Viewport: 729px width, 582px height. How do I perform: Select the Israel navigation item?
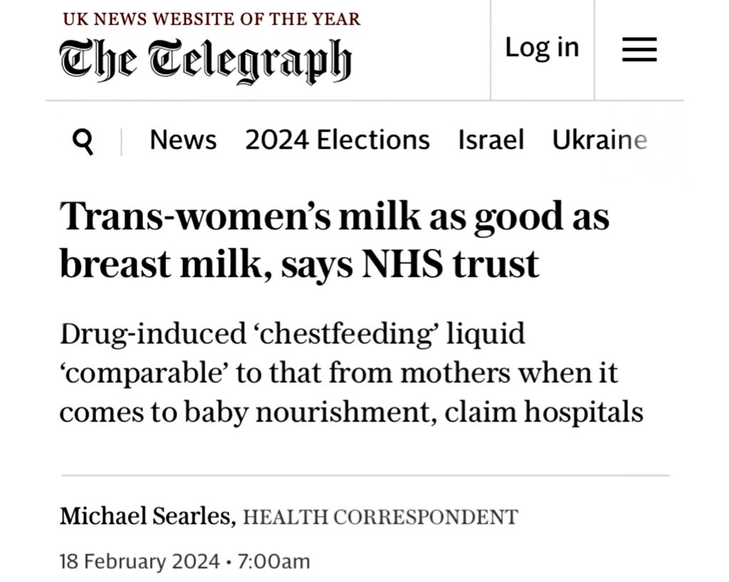pos(491,140)
